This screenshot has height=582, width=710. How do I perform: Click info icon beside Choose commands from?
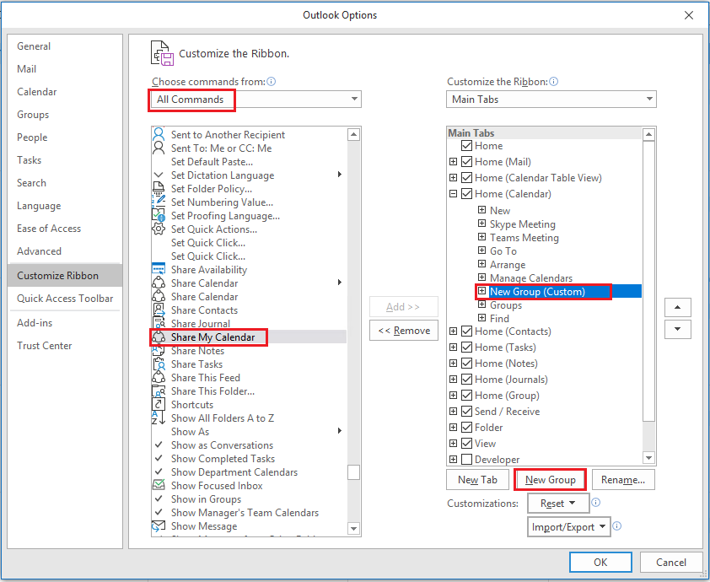tap(272, 82)
